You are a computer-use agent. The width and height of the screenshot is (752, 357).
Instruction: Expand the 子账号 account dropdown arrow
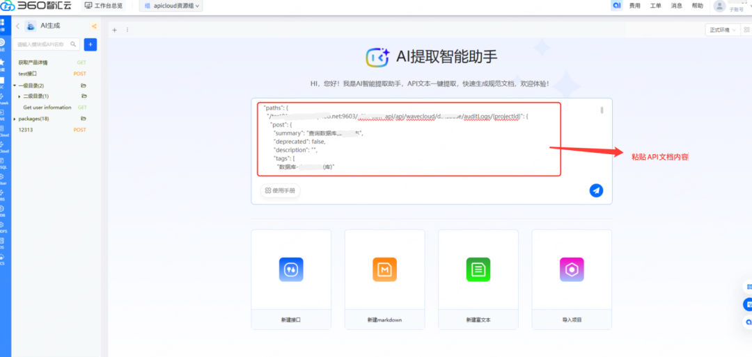750,6
